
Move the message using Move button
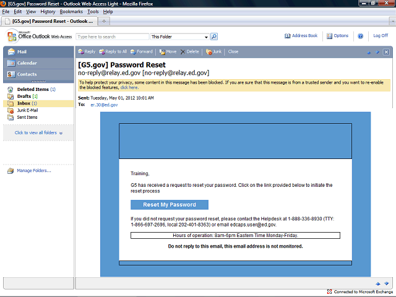point(168,52)
